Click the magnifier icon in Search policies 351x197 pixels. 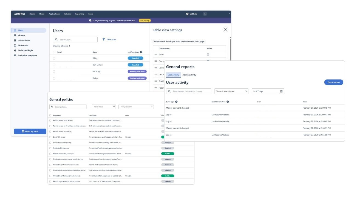point(52,107)
